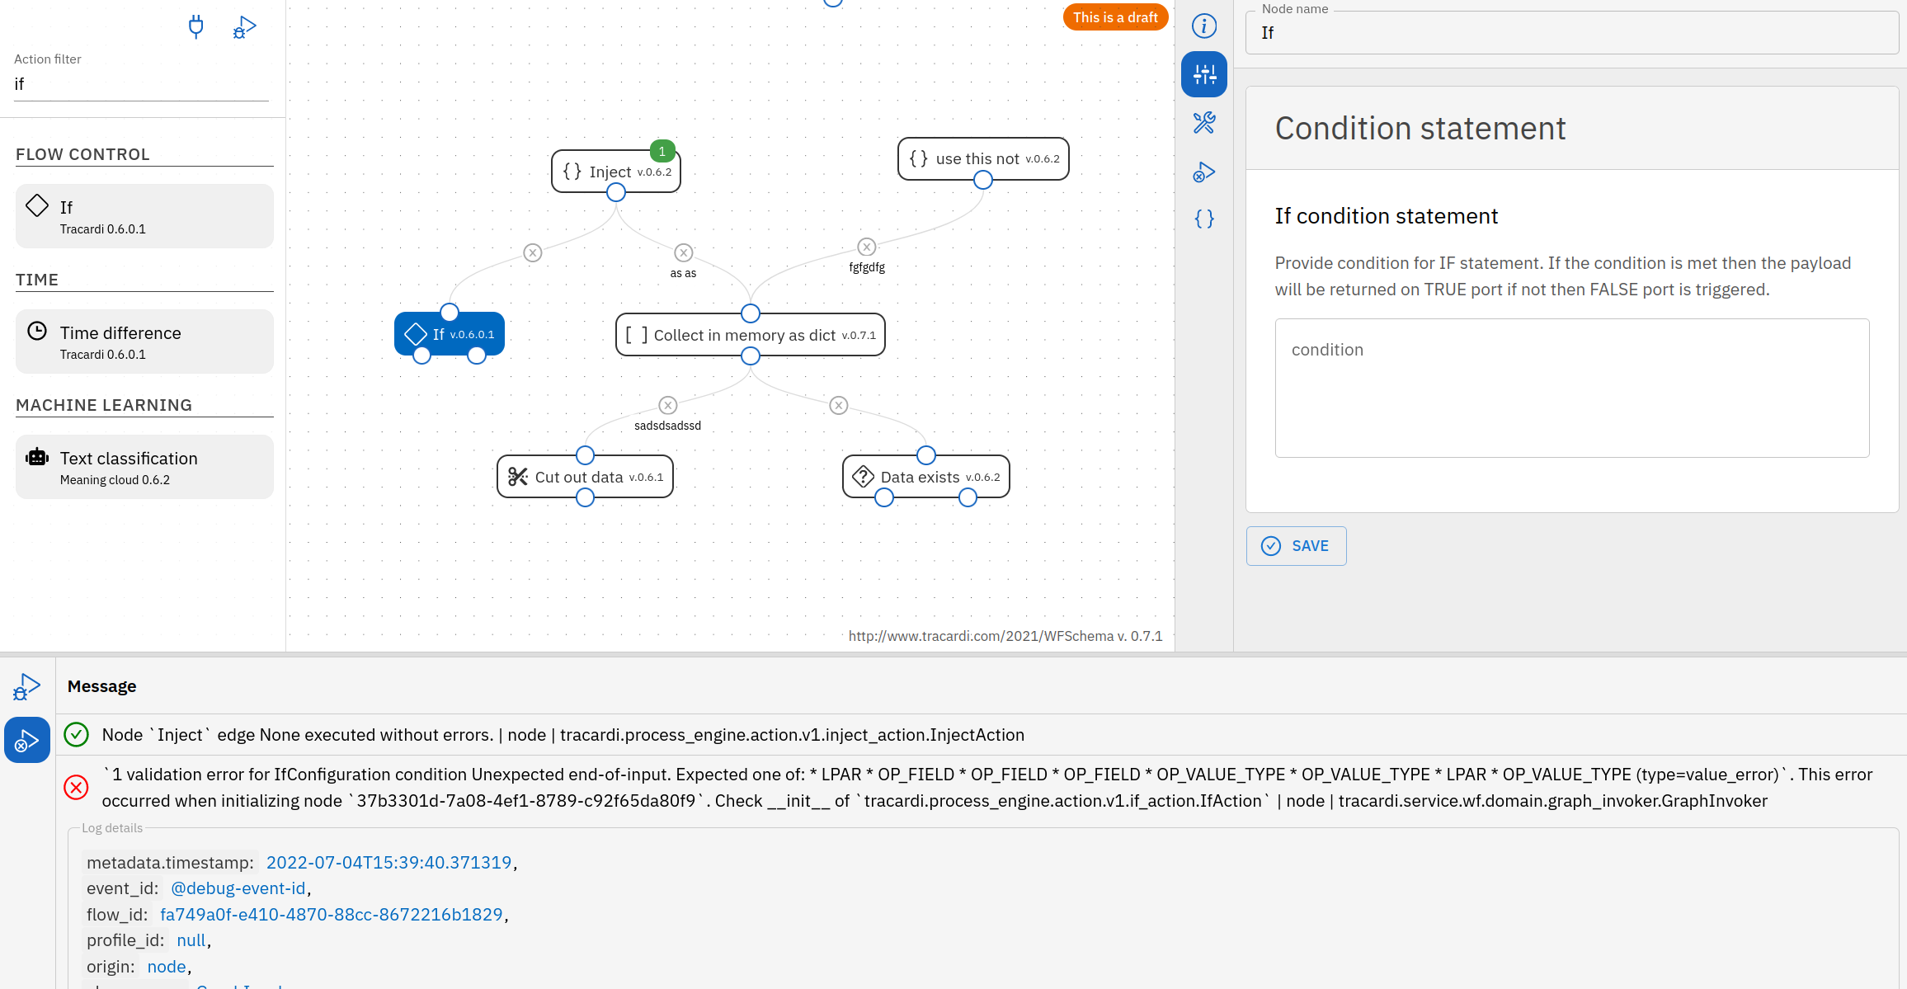Select the If action under FLOW CONTROL
Image resolution: width=1907 pixels, height=989 pixels.
pyautogui.click(x=144, y=215)
